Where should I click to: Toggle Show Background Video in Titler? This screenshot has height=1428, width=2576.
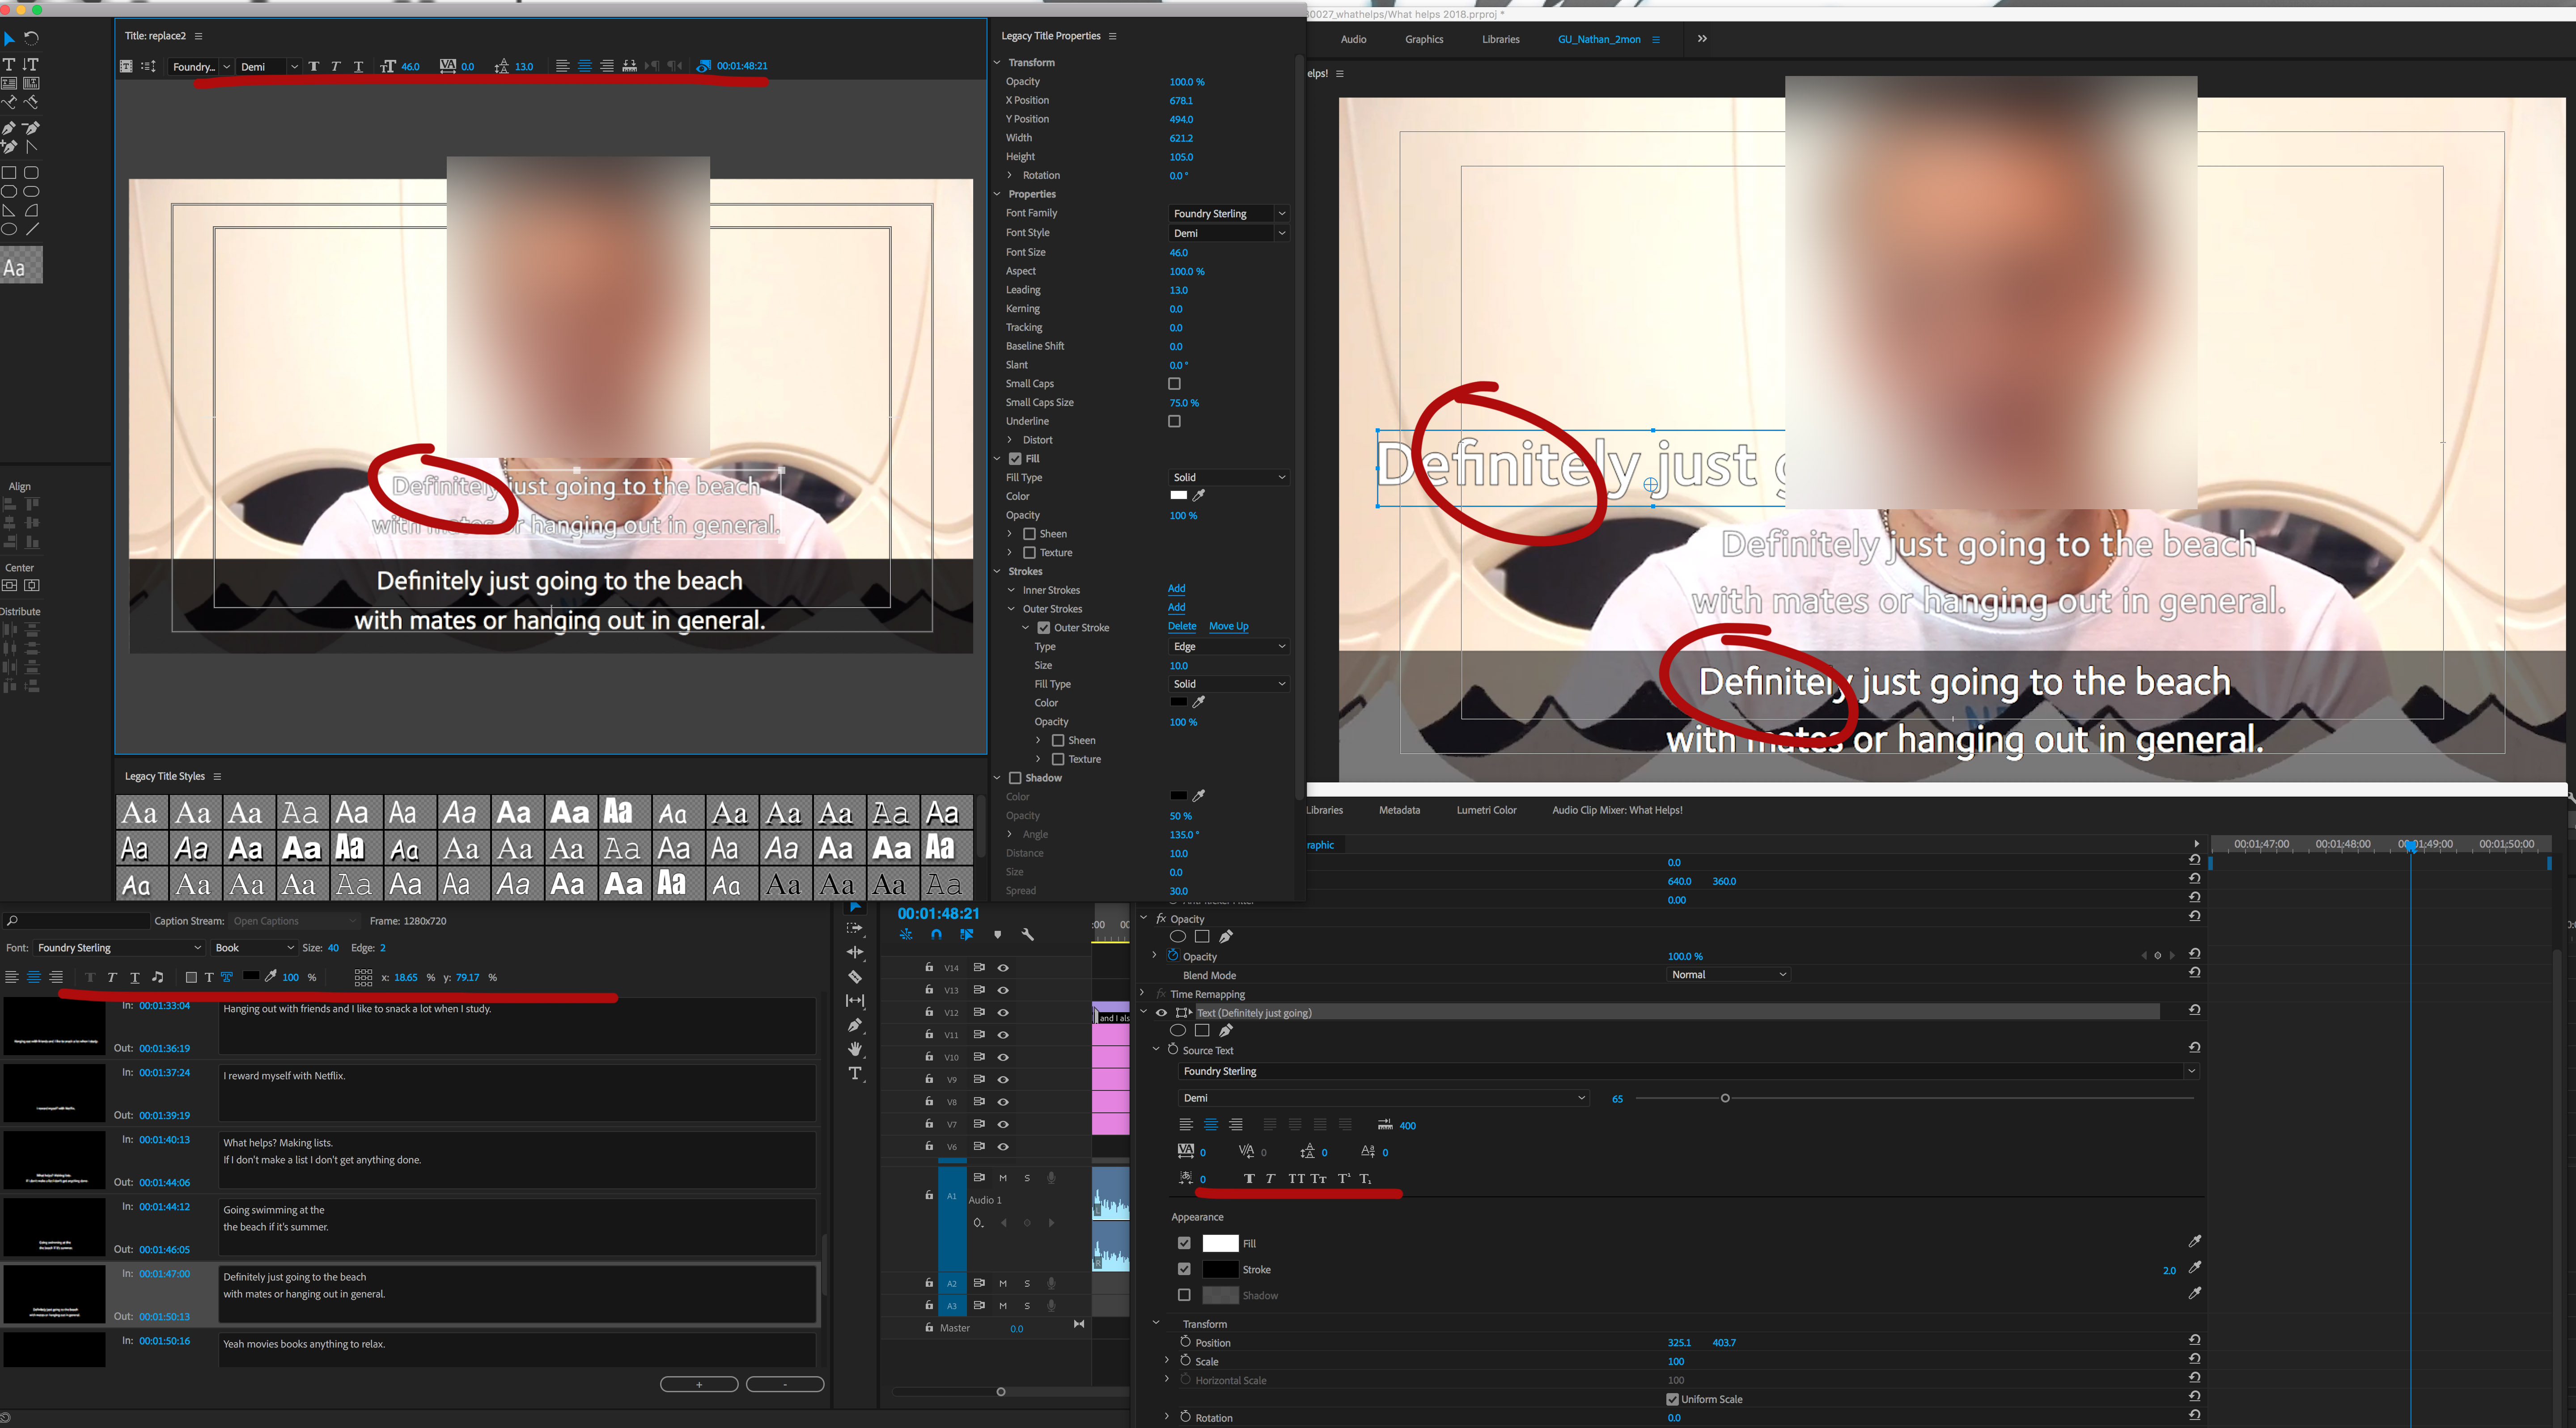point(703,66)
